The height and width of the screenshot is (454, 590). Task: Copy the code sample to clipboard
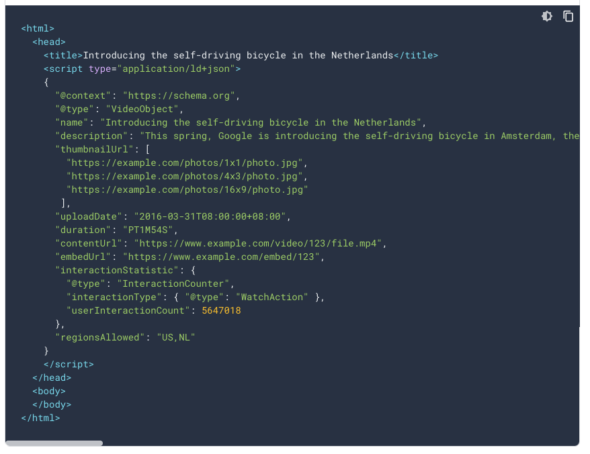(568, 16)
